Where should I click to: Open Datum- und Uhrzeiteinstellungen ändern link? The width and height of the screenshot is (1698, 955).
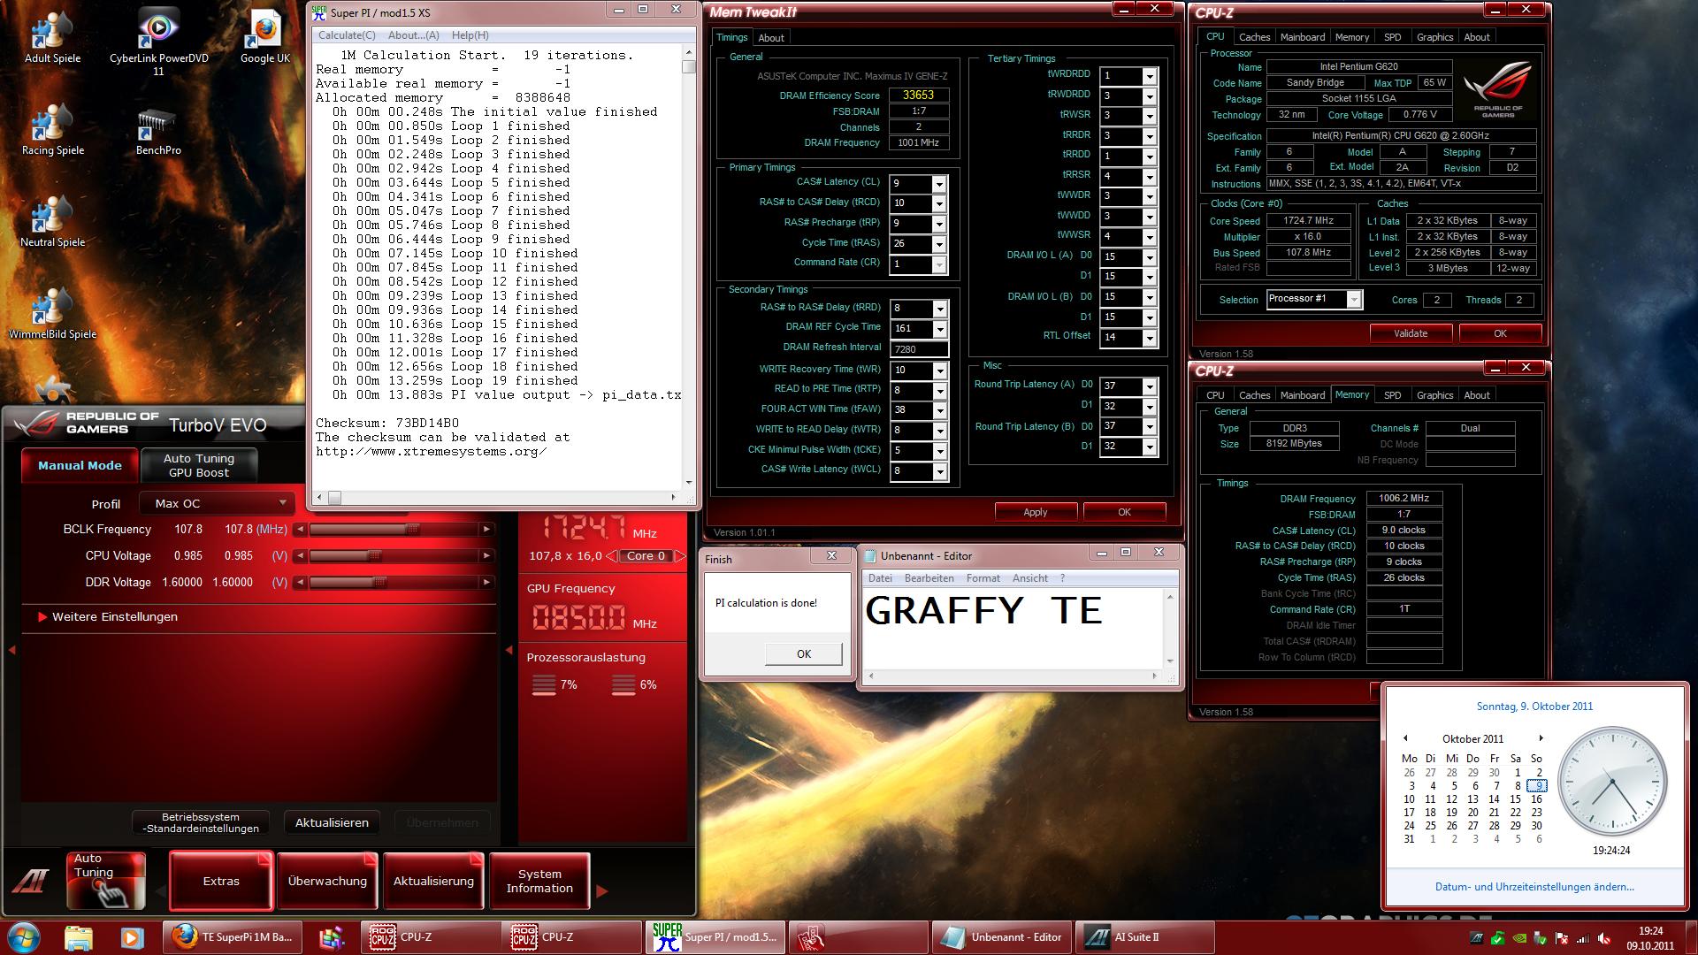point(1534,887)
